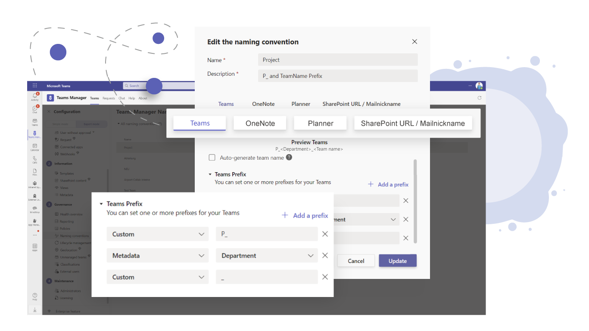Screen dimensions: 589x331
Task: Open Lifecycle management in Governance section
Action: pyautogui.click(x=73, y=243)
